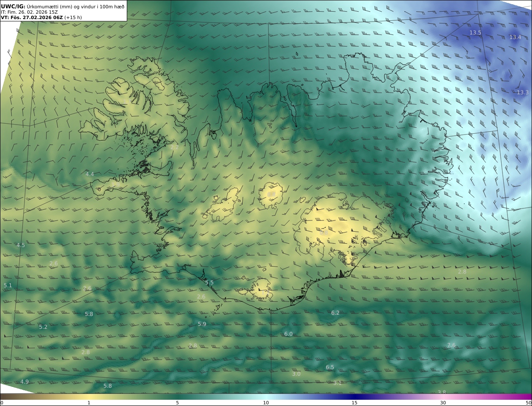Click the 13.3 precipitation value label

click(x=522, y=92)
